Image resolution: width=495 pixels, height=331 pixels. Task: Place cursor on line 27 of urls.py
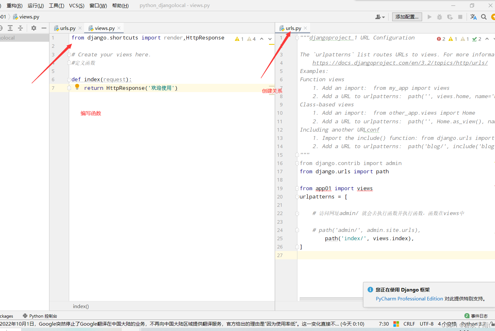click(396, 255)
